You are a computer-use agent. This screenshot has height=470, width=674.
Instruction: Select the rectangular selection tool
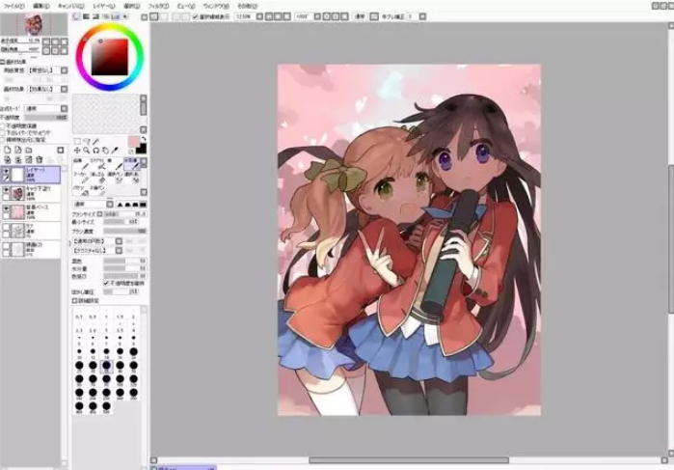click(x=77, y=142)
